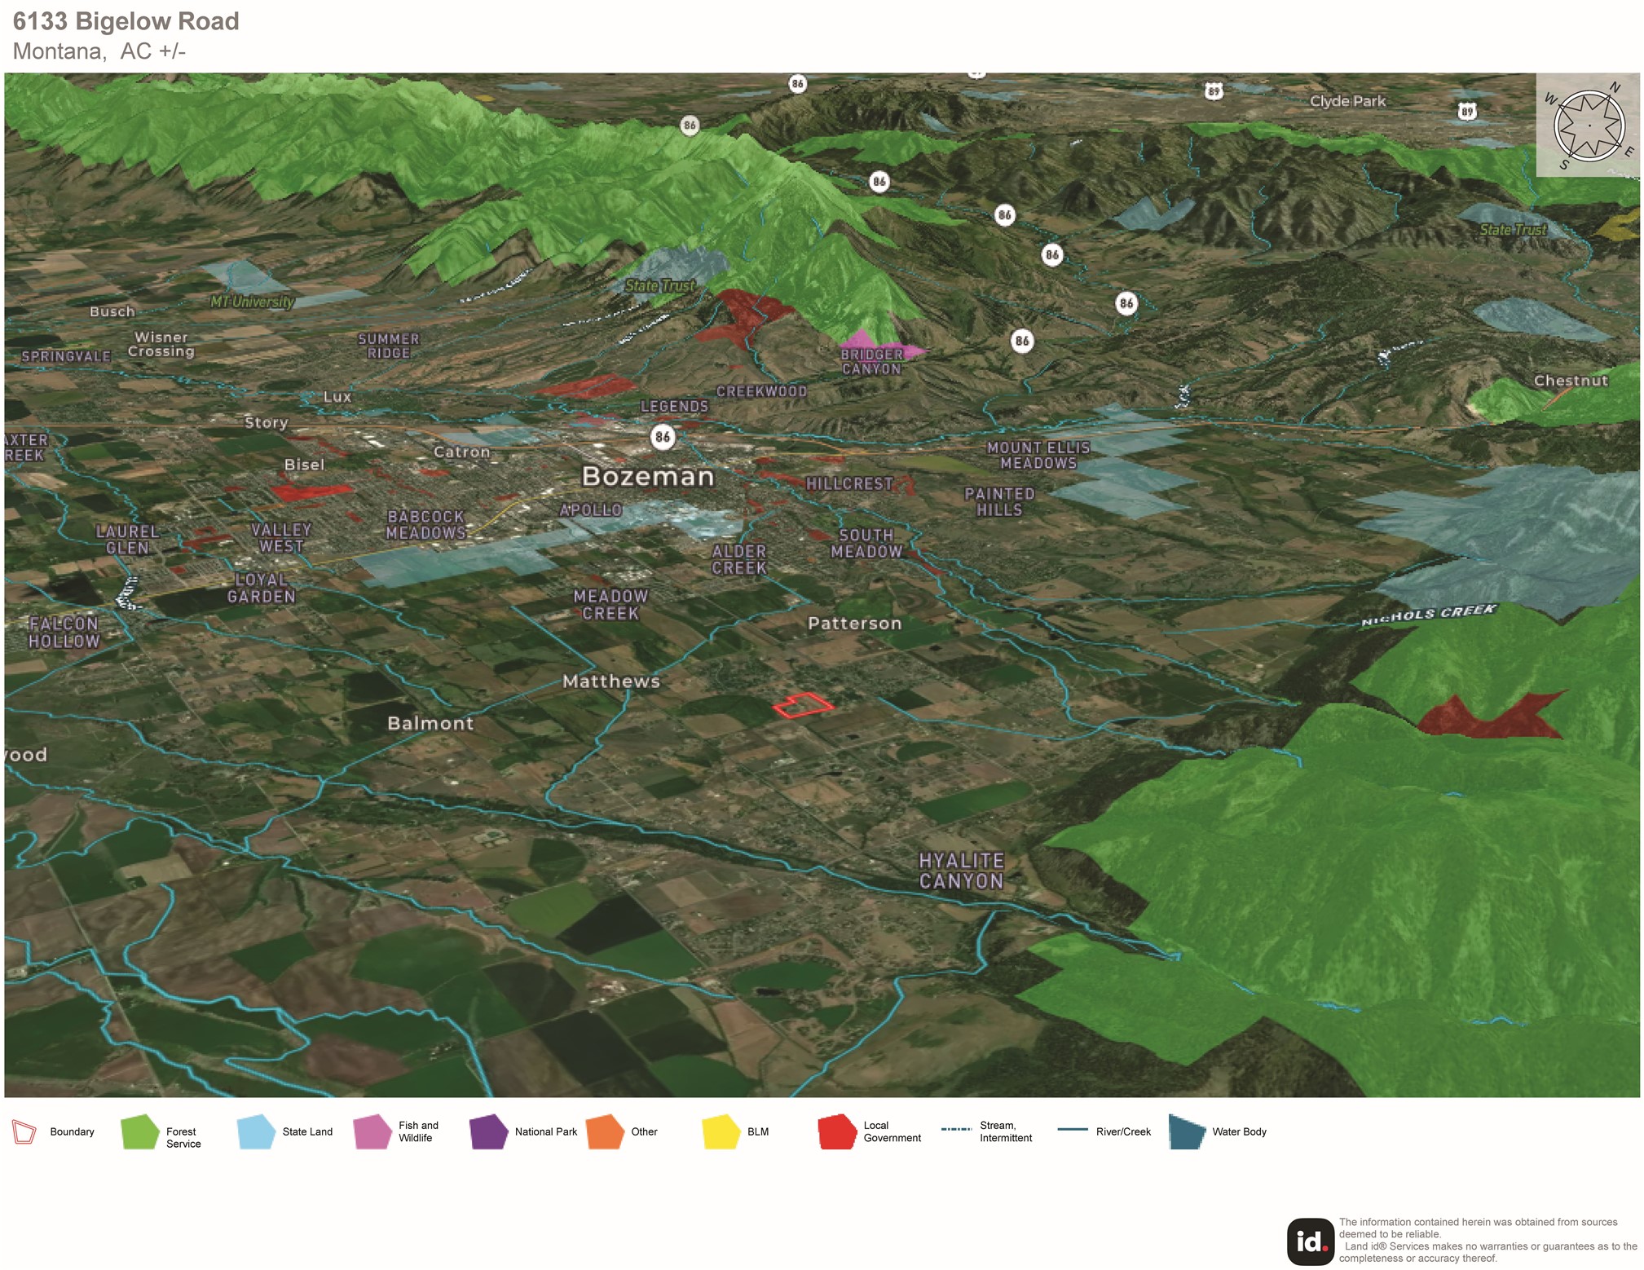Click the Nichols Creek label

1428,615
